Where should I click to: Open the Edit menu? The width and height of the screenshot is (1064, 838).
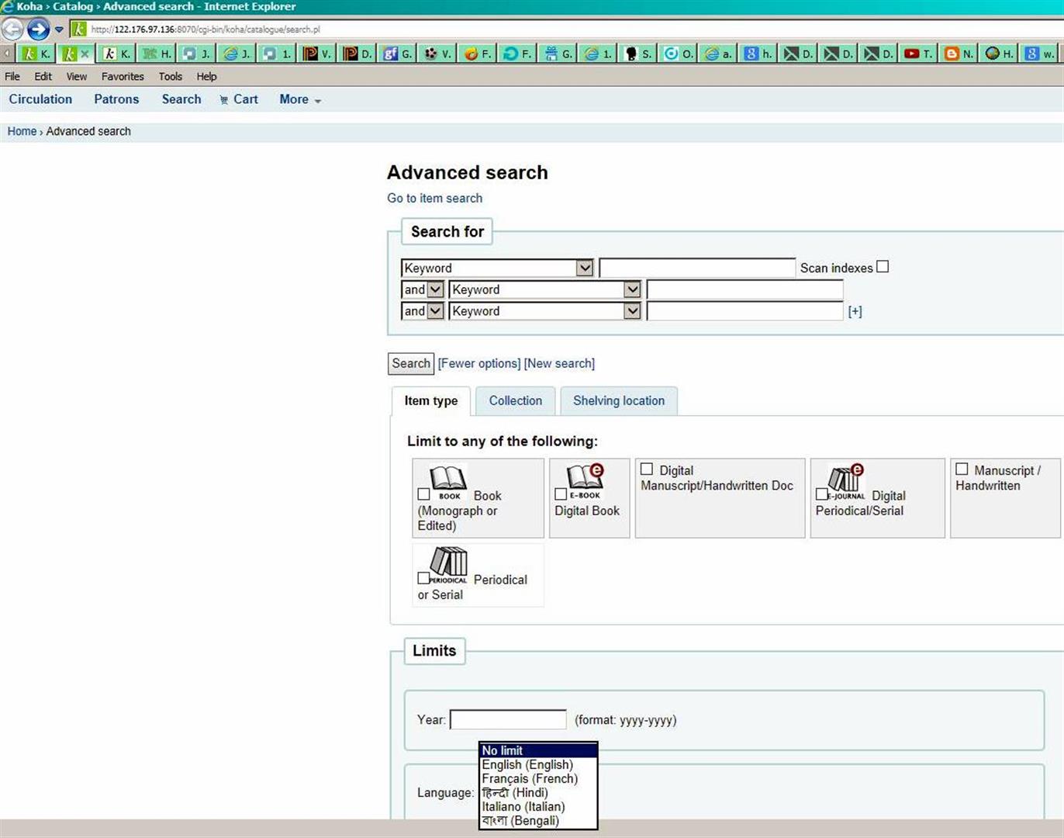[43, 77]
